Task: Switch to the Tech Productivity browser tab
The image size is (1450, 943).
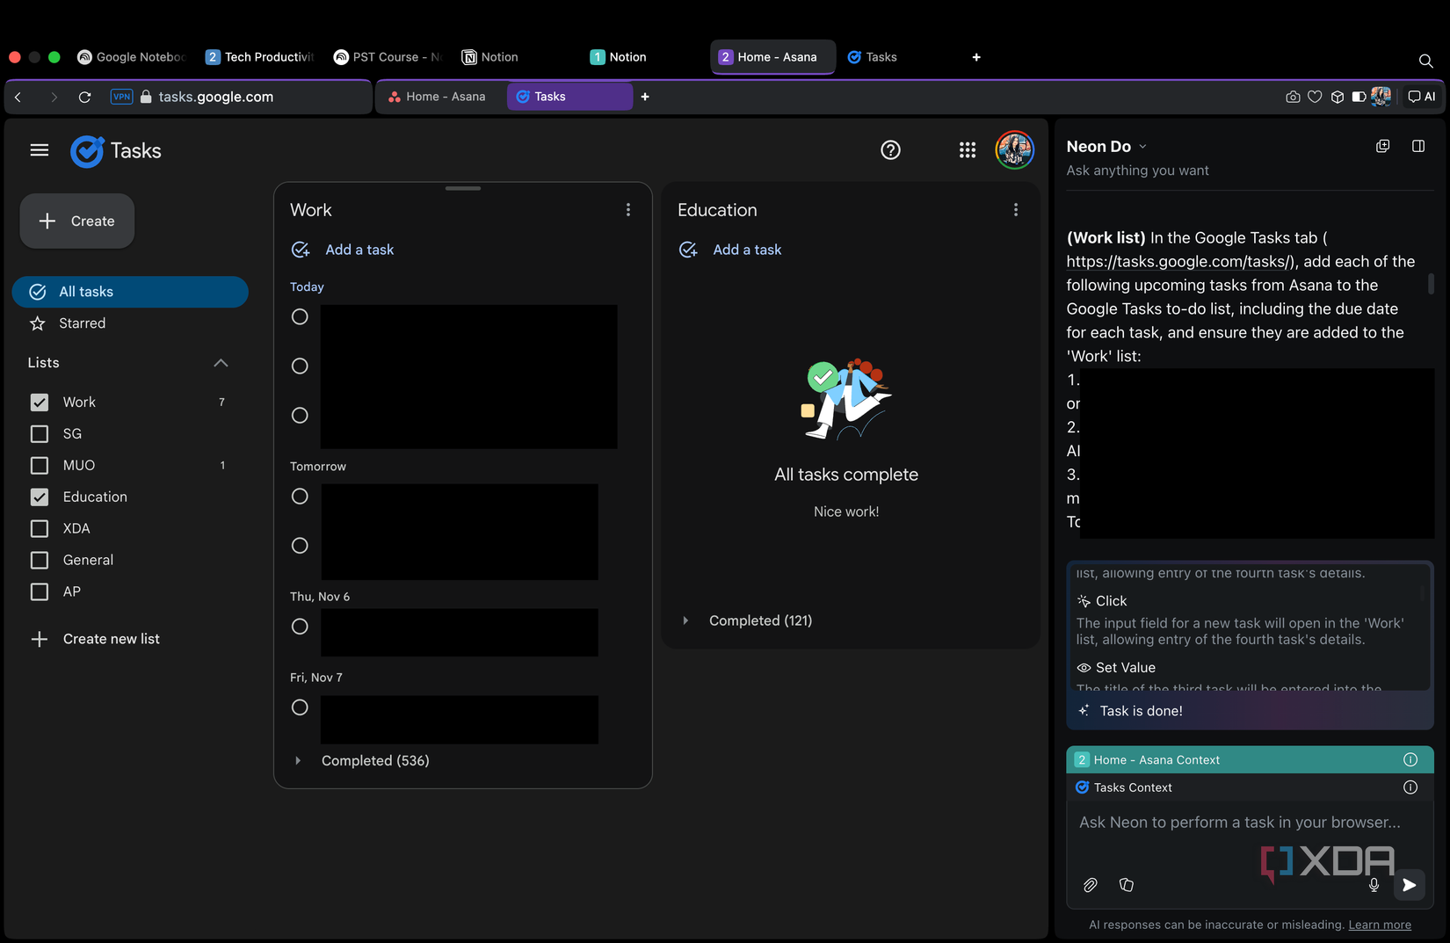Action: tap(259, 57)
